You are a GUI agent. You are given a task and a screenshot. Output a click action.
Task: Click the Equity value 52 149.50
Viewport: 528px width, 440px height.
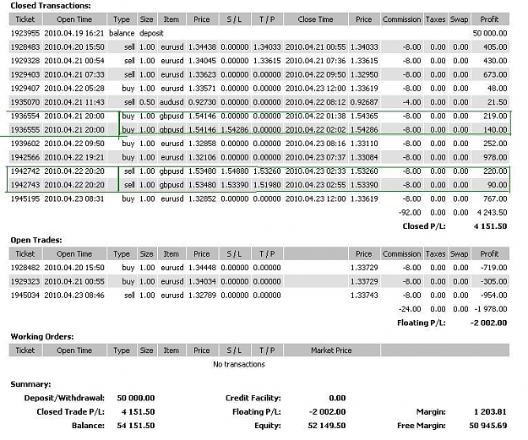coord(327,426)
